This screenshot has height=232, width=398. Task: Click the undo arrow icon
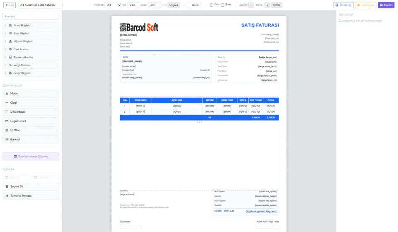click(x=7, y=177)
